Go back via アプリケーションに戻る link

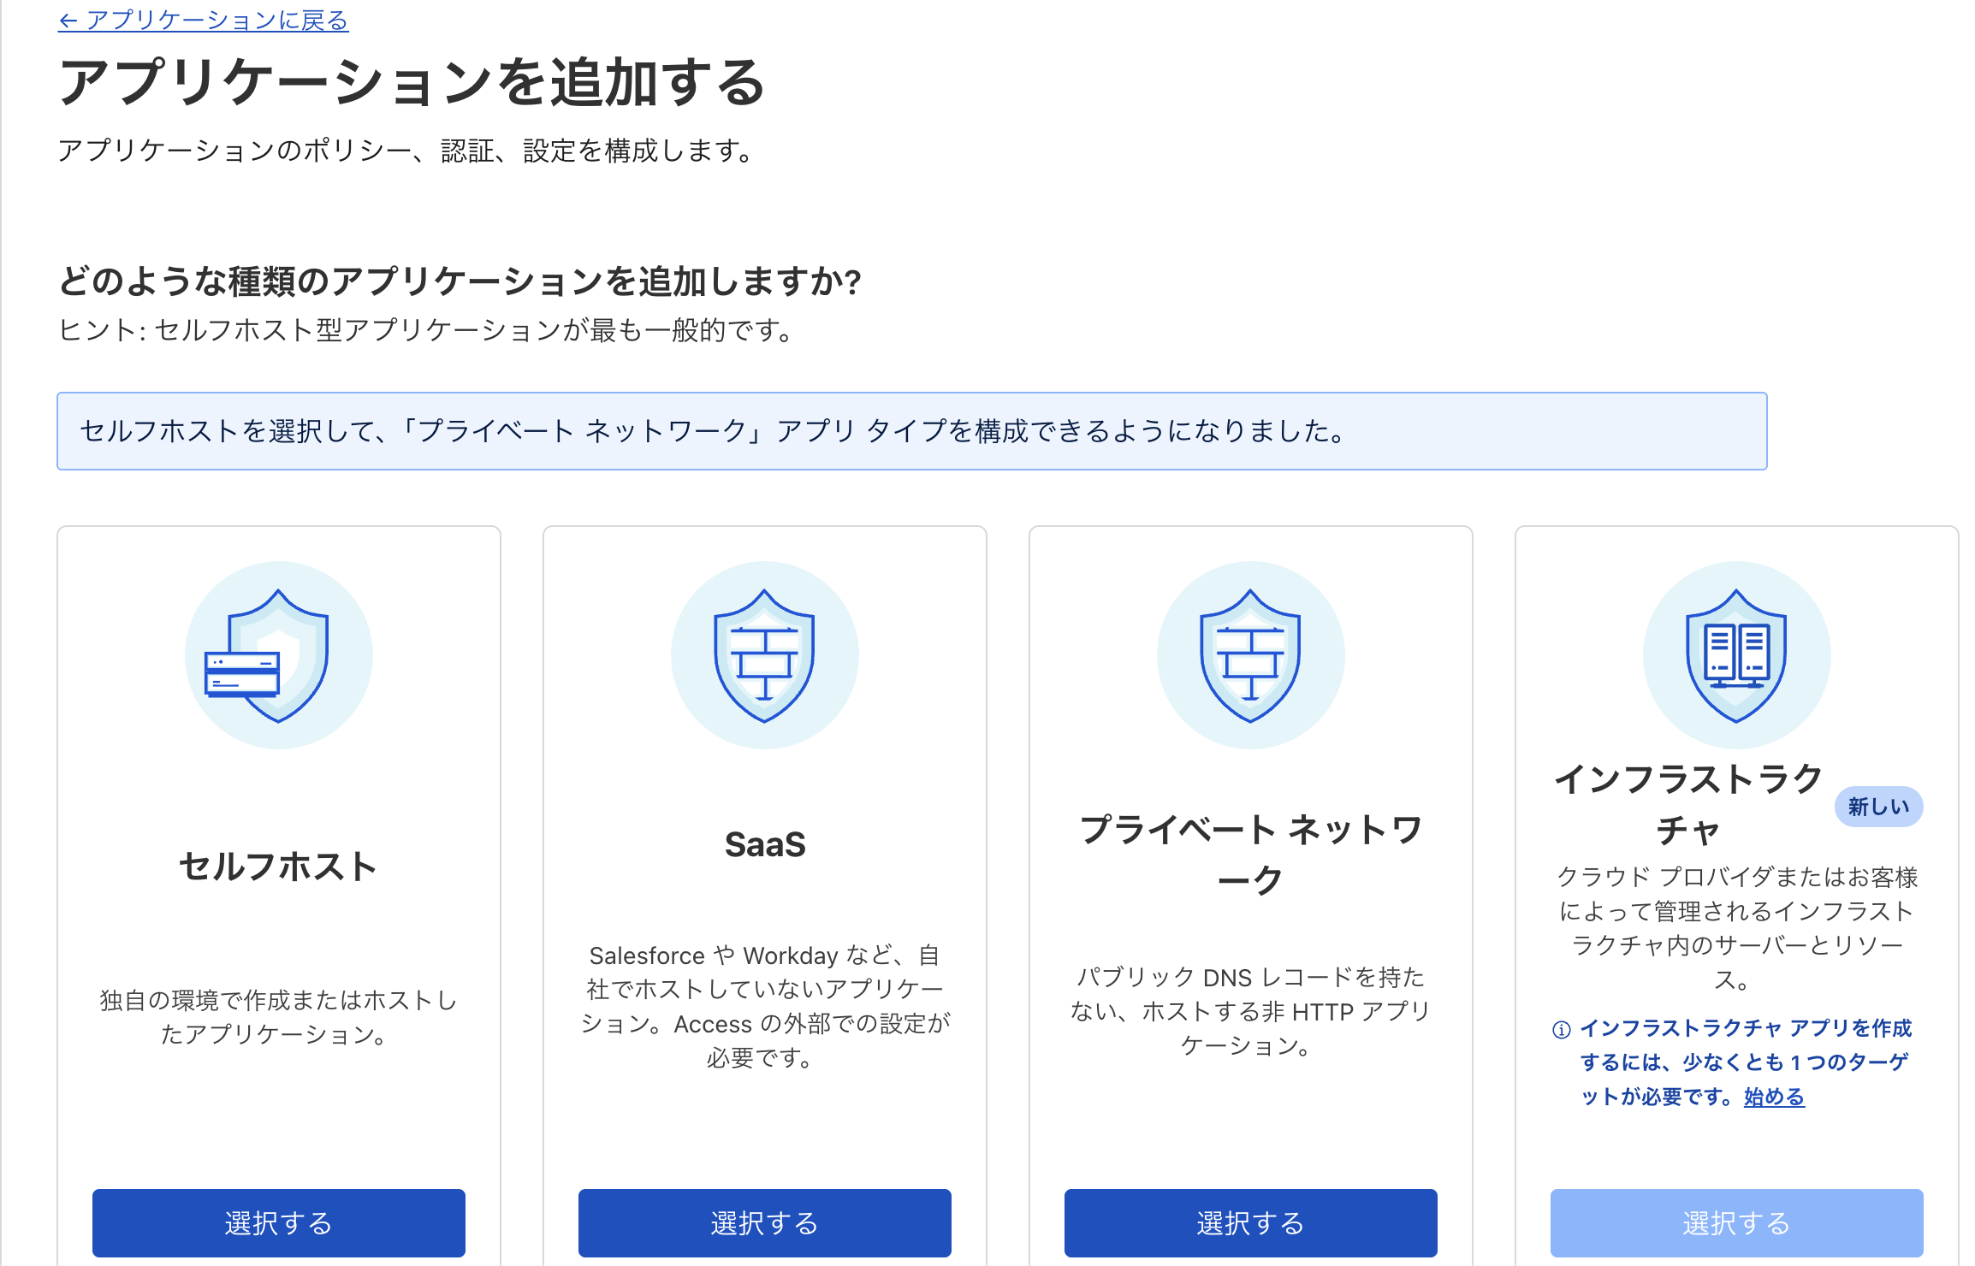pos(204,20)
